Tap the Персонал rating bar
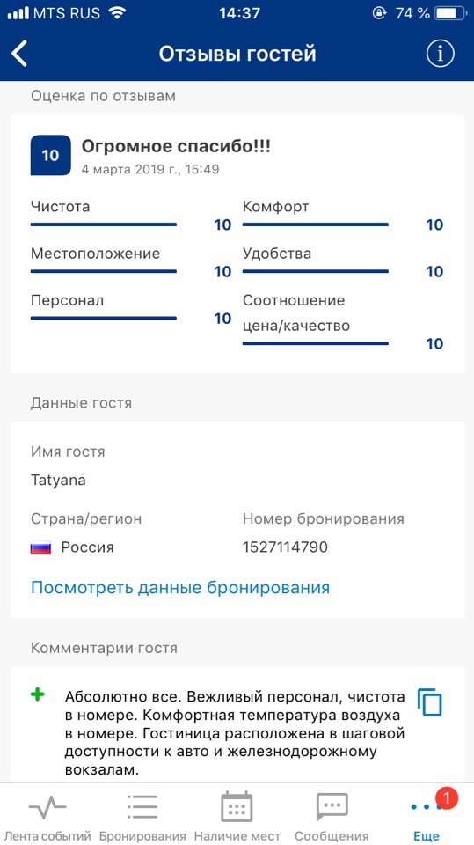The height and width of the screenshot is (845, 474). [x=104, y=318]
